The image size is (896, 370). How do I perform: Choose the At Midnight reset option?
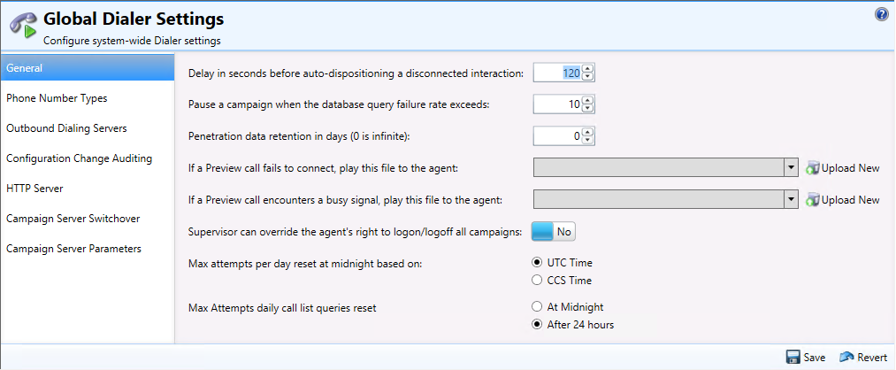pyautogui.click(x=537, y=306)
